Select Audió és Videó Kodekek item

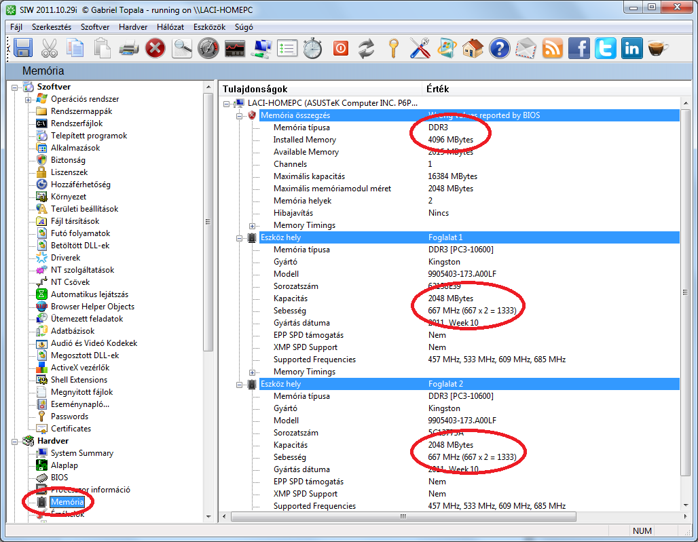coord(94,343)
